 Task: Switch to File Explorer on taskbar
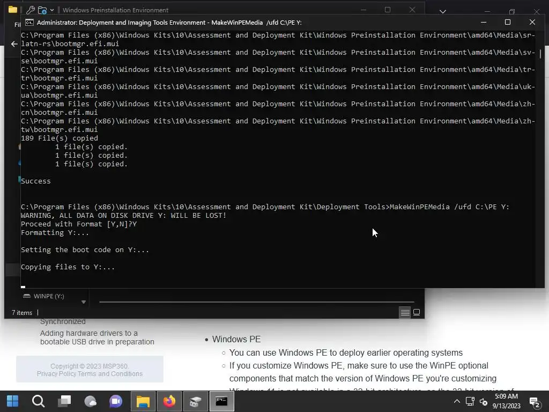143,401
